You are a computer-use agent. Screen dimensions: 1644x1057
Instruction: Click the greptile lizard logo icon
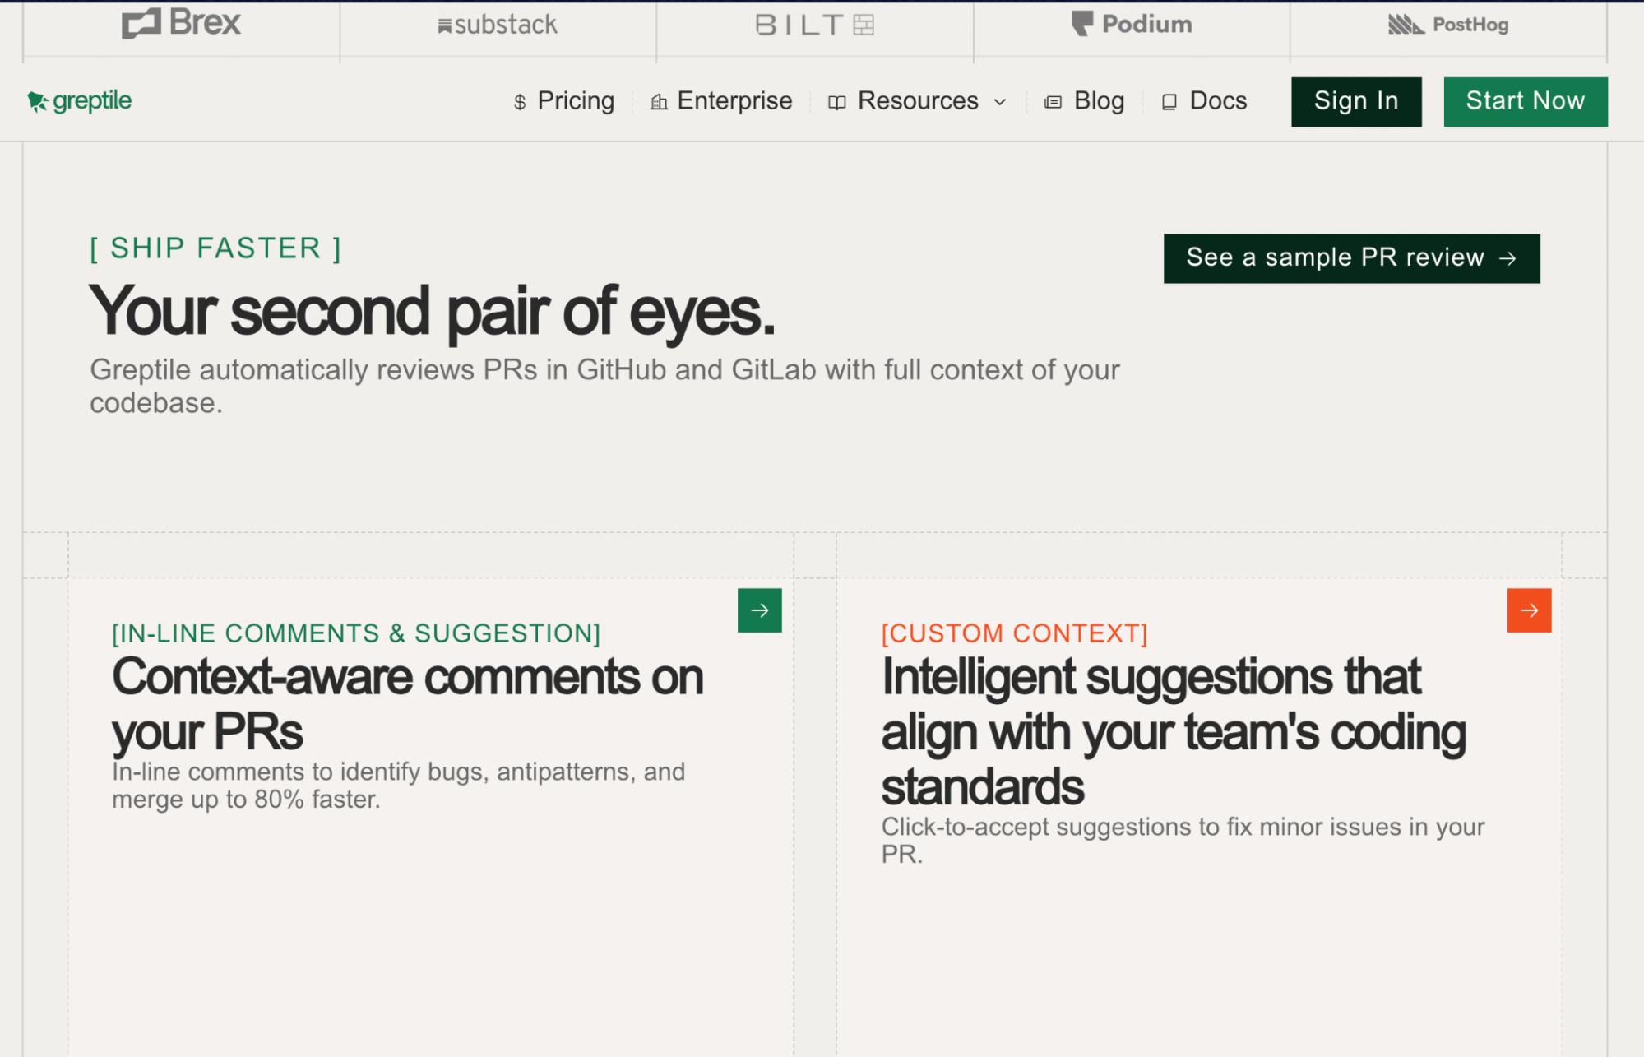coord(37,101)
